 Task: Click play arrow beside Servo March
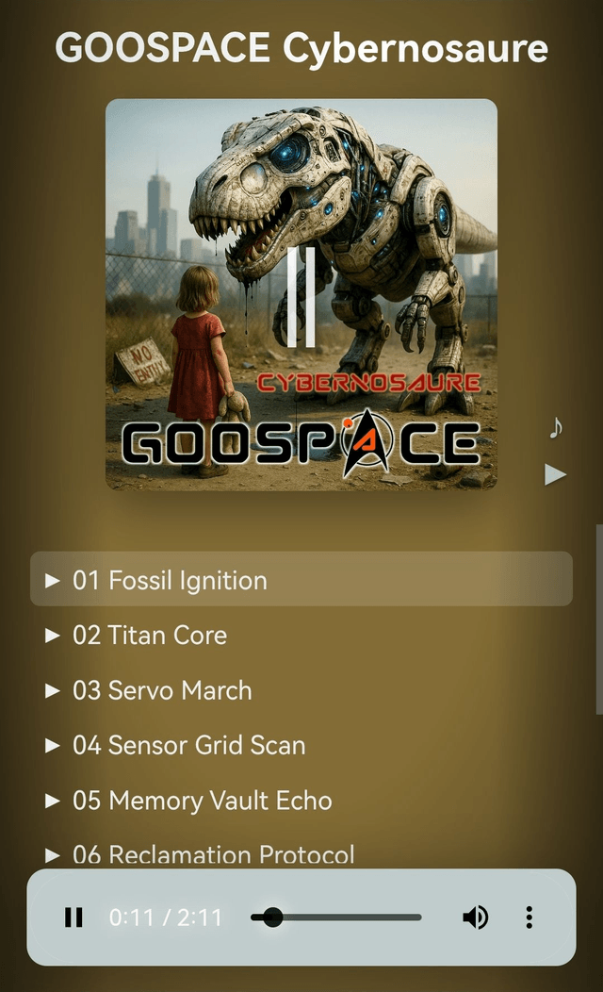point(53,690)
